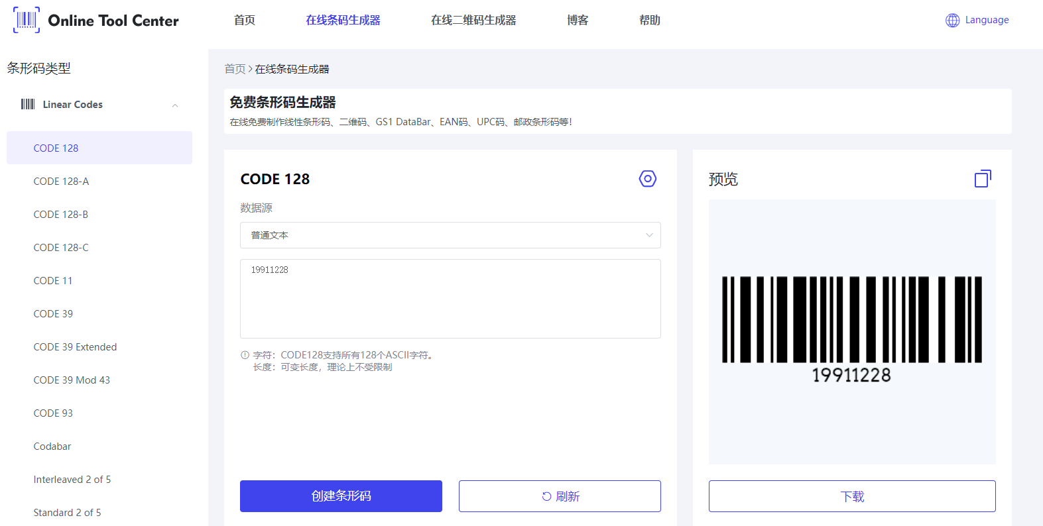
Task: Open the 普通文本 data source dropdown
Action: point(450,235)
